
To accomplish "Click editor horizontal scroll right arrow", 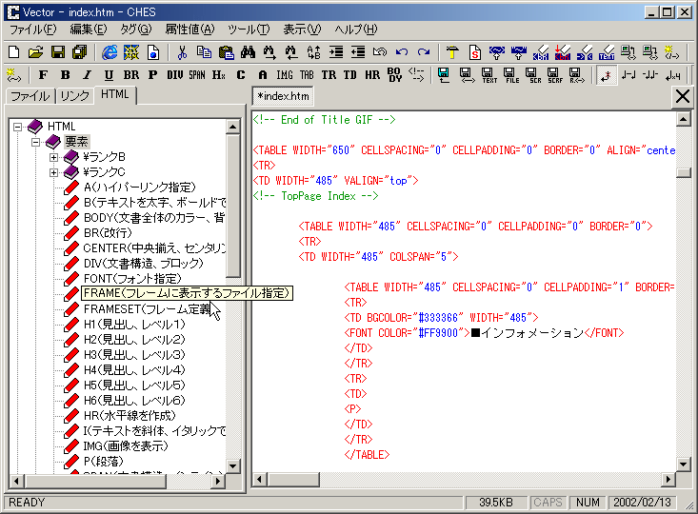I will [x=668, y=480].
